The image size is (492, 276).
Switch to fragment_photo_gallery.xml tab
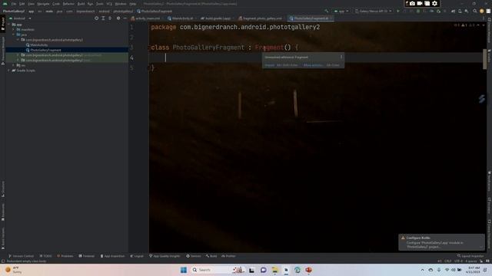(261, 18)
